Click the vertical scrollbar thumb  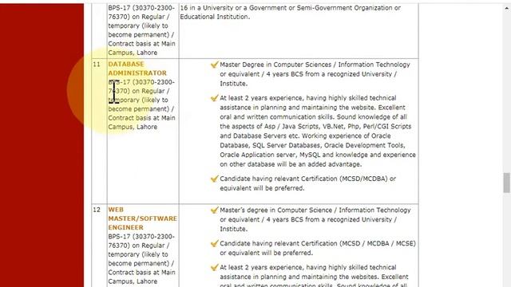pyautogui.click(x=506, y=183)
